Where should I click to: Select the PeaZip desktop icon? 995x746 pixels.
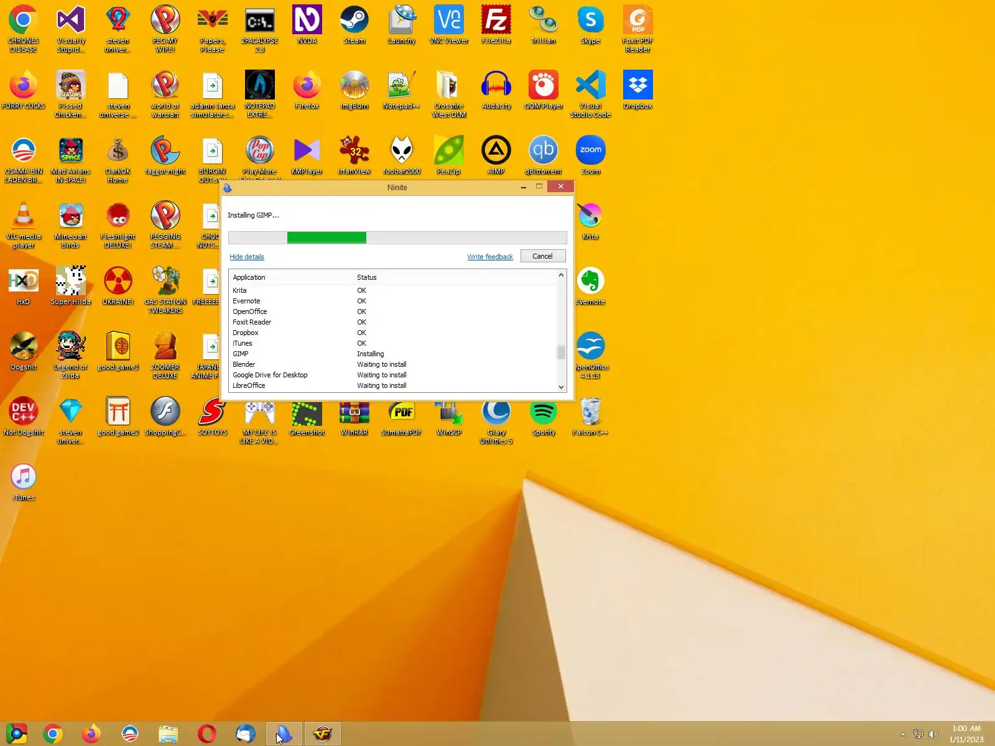(x=449, y=155)
